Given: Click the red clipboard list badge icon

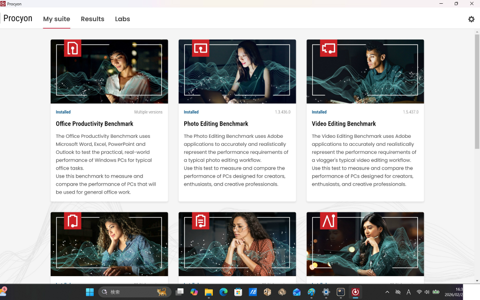Looking at the screenshot, I should [201, 221].
